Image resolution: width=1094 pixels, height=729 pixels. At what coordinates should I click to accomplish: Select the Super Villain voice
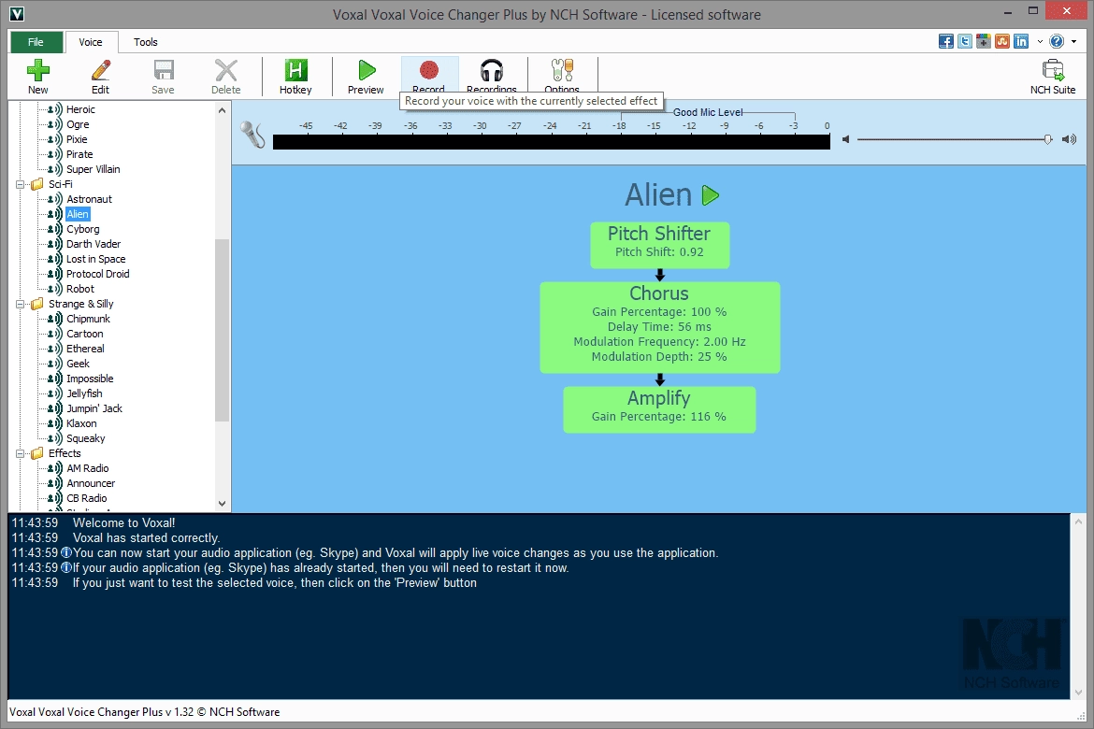click(94, 169)
